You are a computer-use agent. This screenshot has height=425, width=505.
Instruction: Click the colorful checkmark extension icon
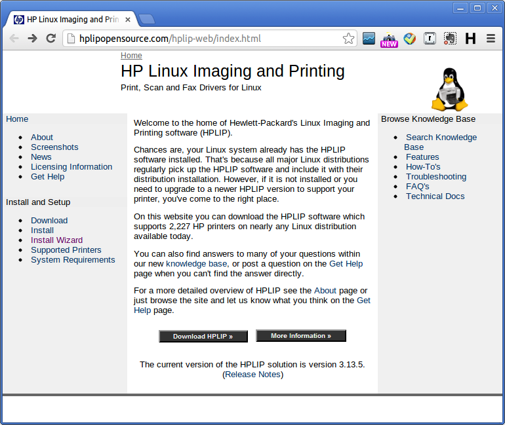[410, 39]
